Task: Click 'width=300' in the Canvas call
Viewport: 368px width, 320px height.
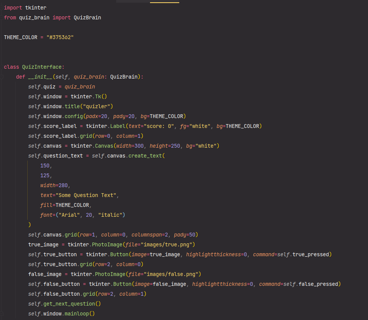Action: click(130, 146)
